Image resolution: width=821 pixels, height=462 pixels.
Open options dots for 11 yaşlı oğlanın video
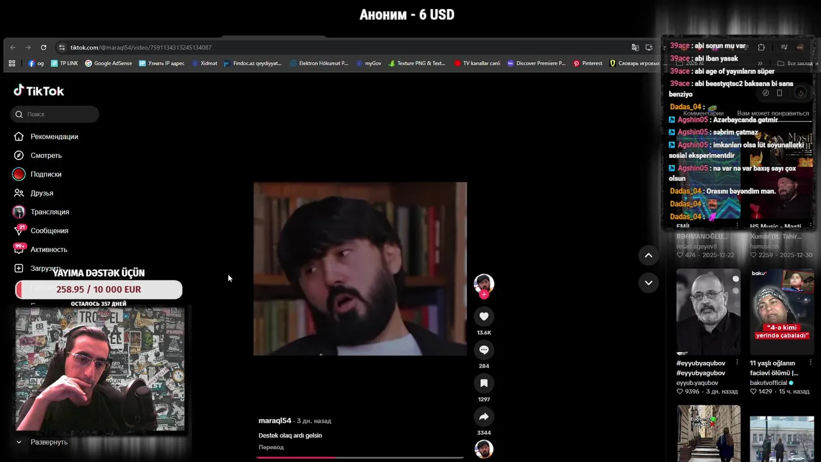(810, 363)
